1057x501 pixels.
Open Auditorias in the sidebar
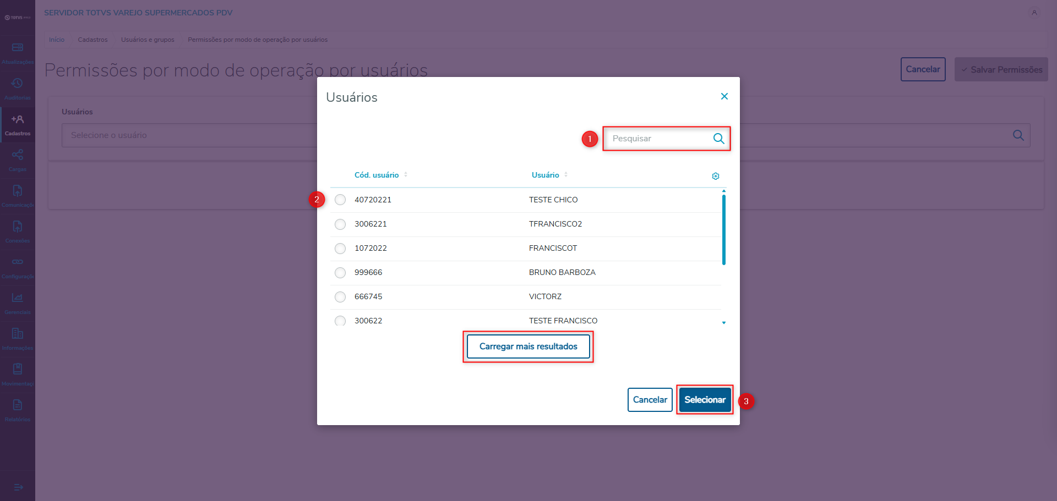click(18, 89)
